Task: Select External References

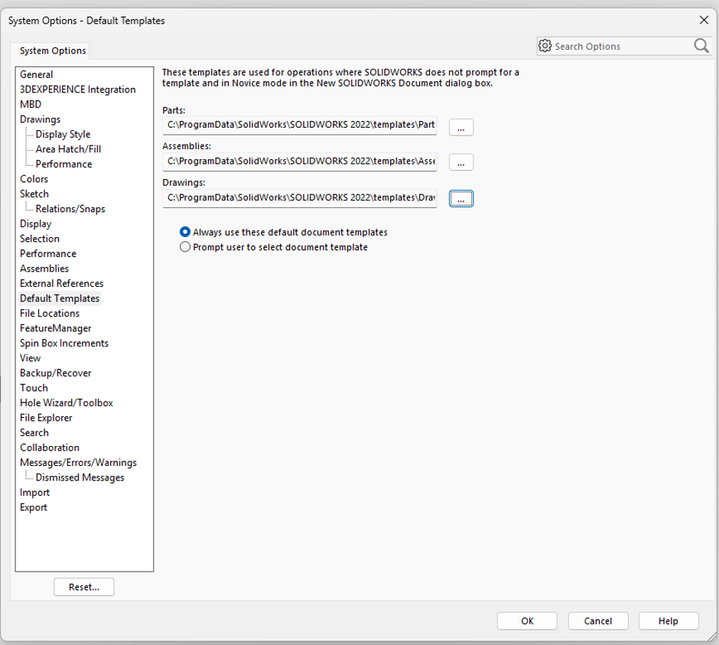Action: (61, 284)
